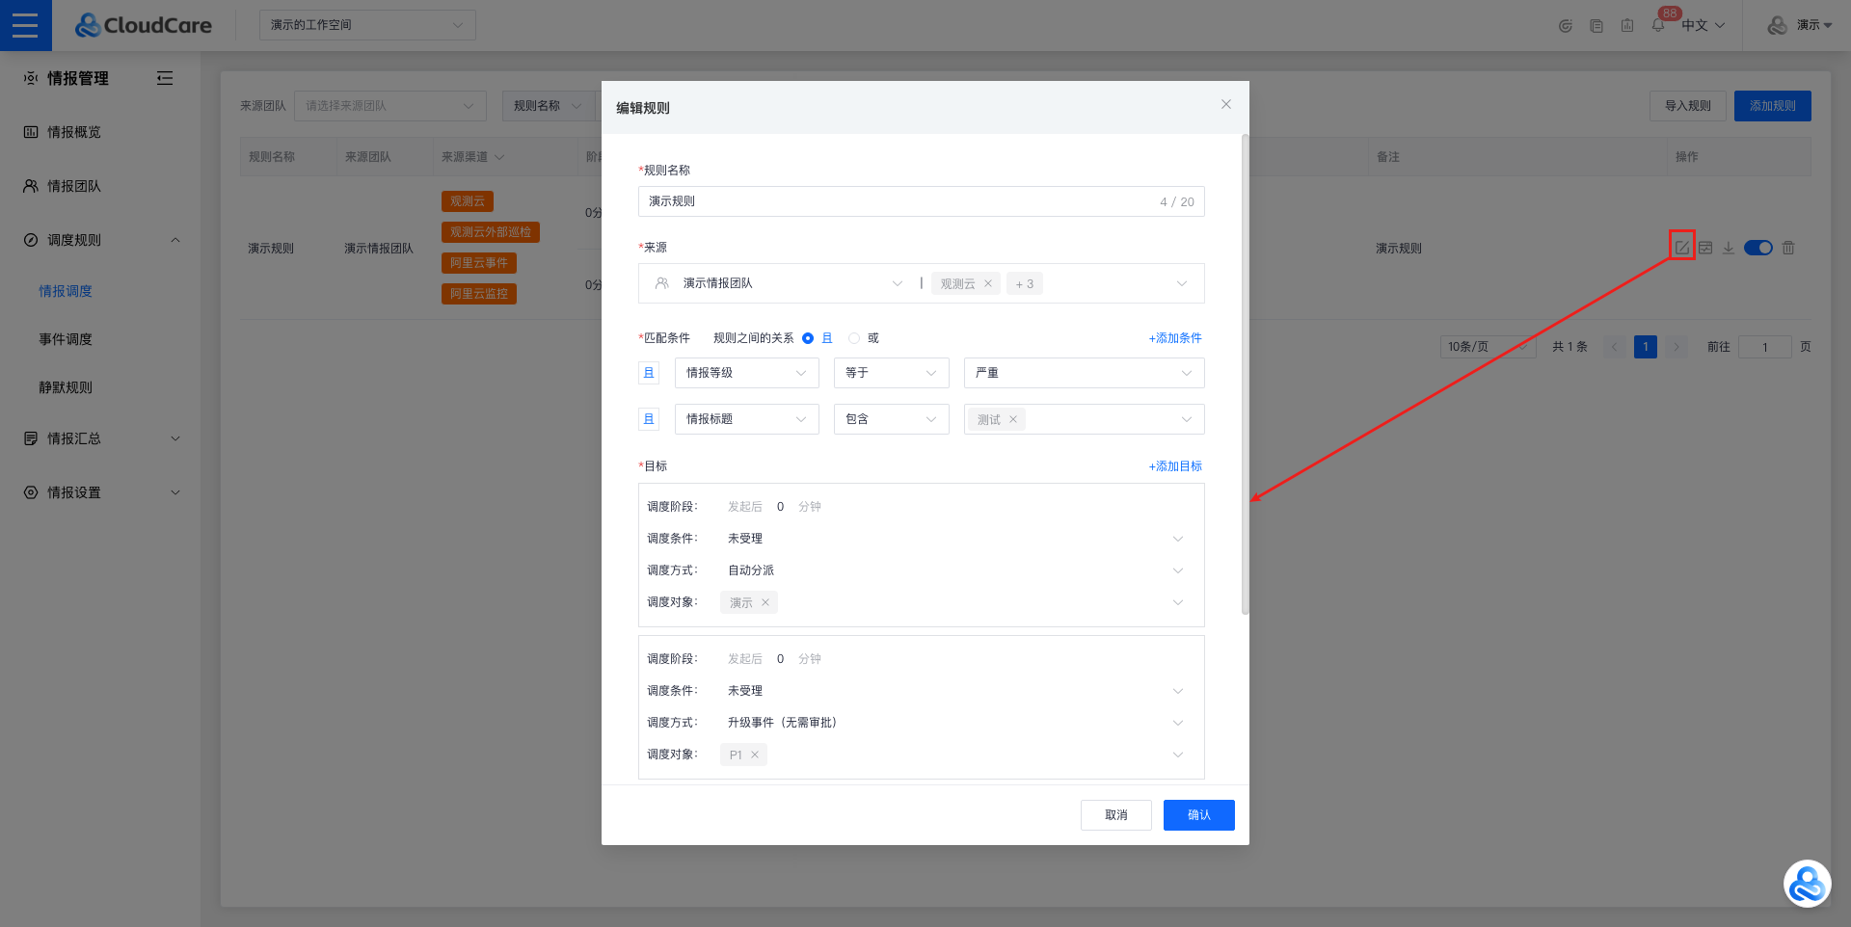Click the edit rule pencil icon
Viewport: 1851px width, 927px height.
(1681, 248)
